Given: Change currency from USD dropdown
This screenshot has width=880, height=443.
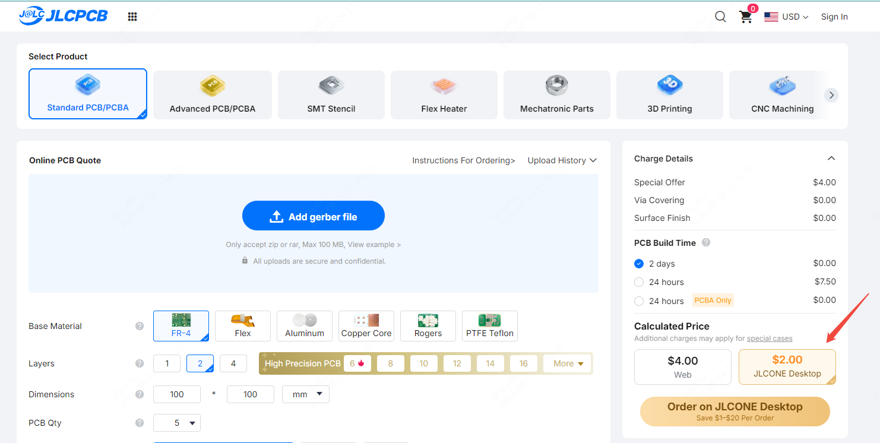Looking at the screenshot, I should 786,17.
